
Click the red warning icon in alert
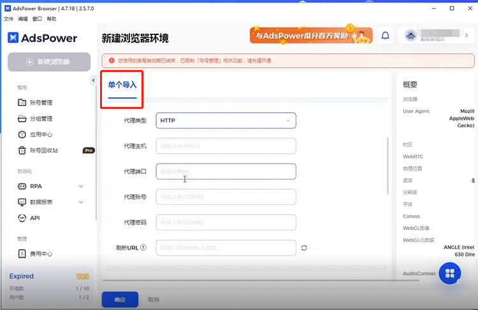coord(112,60)
